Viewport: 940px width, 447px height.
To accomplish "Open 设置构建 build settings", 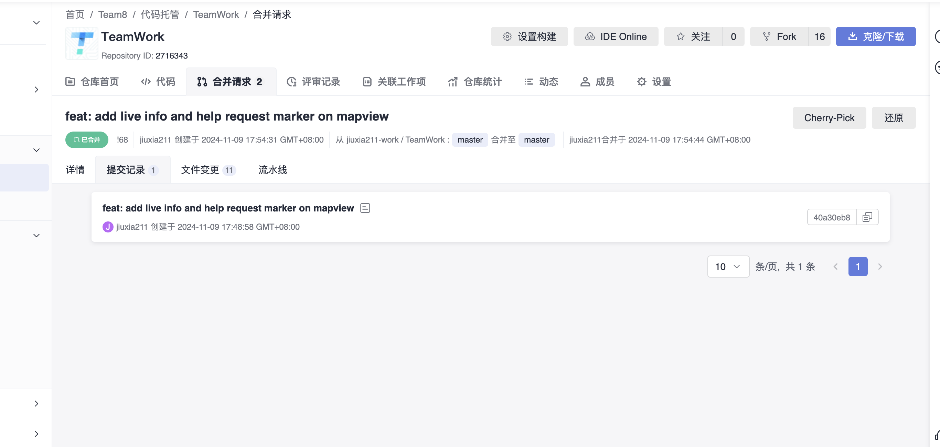I will (529, 37).
